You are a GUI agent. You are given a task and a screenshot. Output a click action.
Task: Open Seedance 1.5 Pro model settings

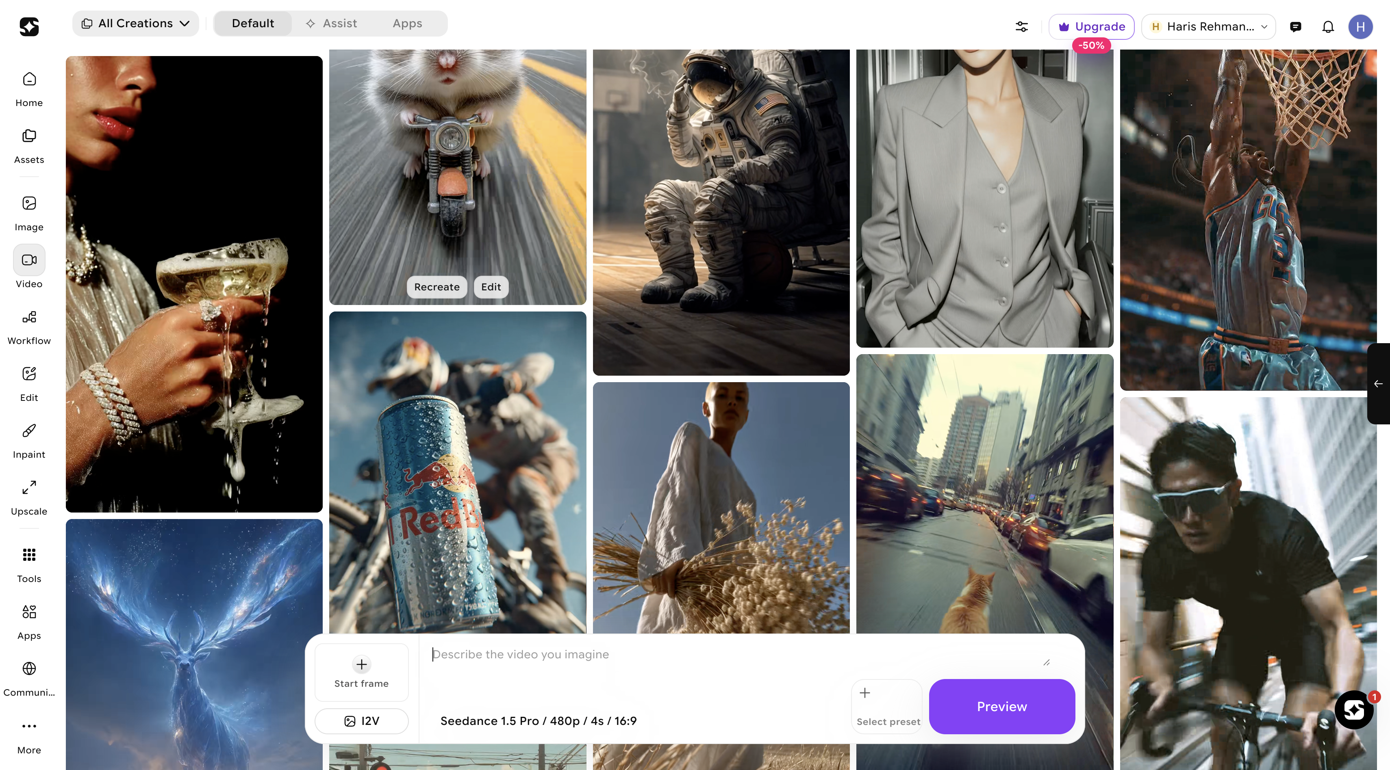(538, 721)
